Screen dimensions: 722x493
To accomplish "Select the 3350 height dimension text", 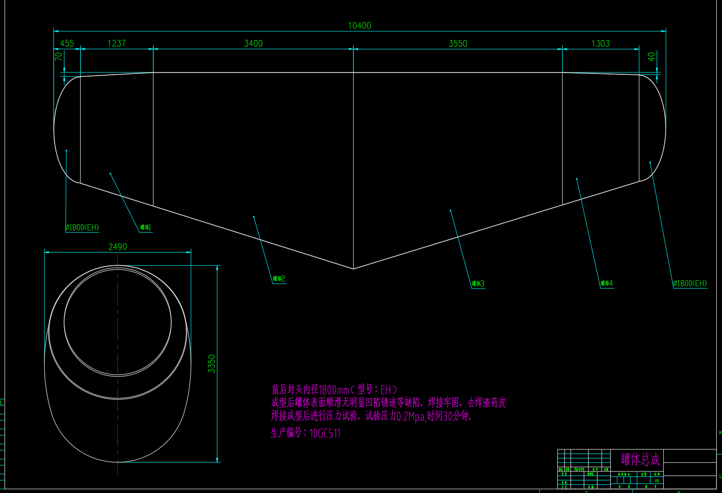I will pos(211,364).
